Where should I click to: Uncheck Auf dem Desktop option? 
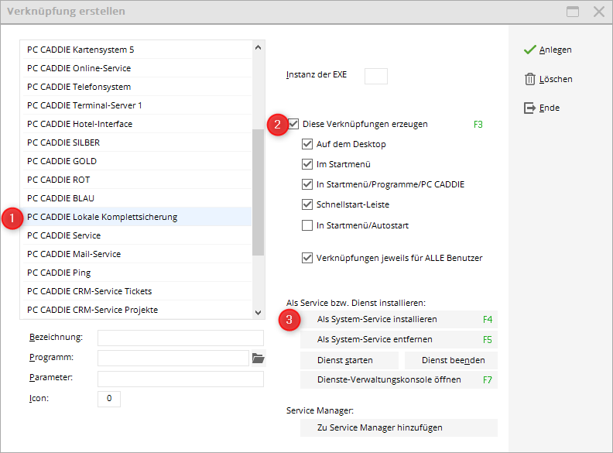point(307,144)
